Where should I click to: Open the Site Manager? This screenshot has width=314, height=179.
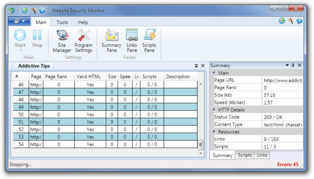[62, 41]
